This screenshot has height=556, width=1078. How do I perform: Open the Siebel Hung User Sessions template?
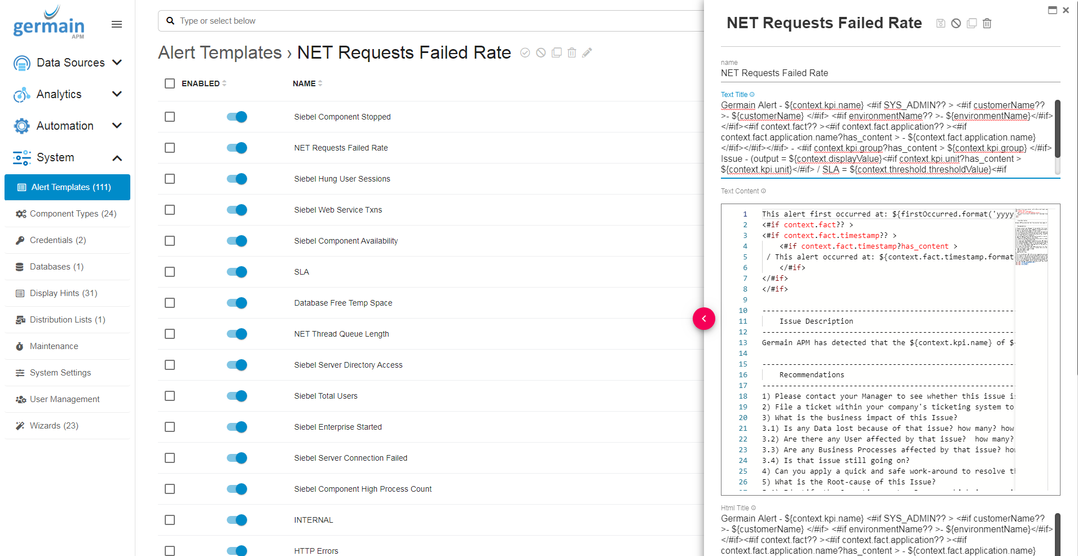point(342,179)
